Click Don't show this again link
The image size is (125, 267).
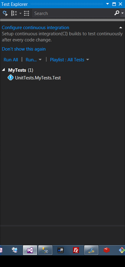pyautogui.click(x=24, y=49)
